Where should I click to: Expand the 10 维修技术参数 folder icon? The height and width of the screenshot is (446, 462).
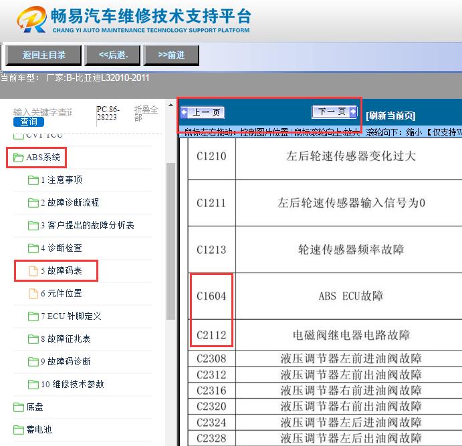(x=33, y=384)
